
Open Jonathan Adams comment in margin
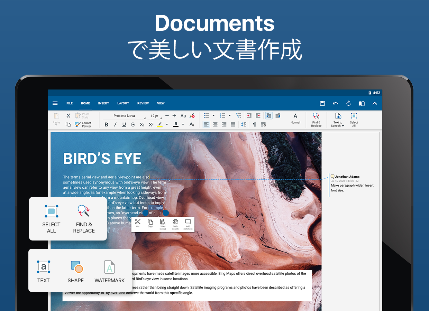[x=352, y=183]
